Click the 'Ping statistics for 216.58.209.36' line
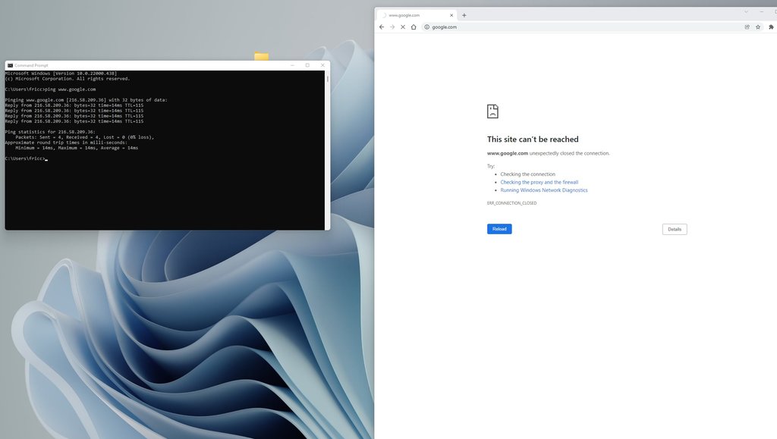Screen dimensions: 777x439 tap(50, 132)
